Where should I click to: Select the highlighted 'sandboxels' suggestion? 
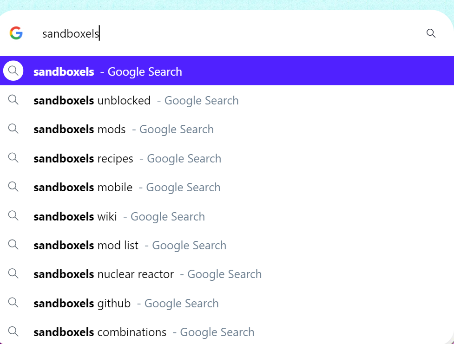107,71
